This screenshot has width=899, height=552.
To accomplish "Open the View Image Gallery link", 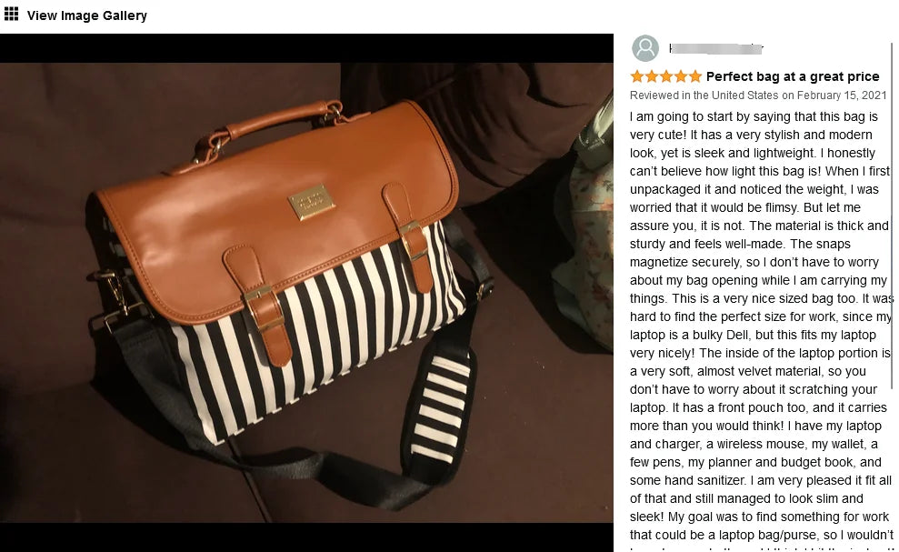I will 86,15.
